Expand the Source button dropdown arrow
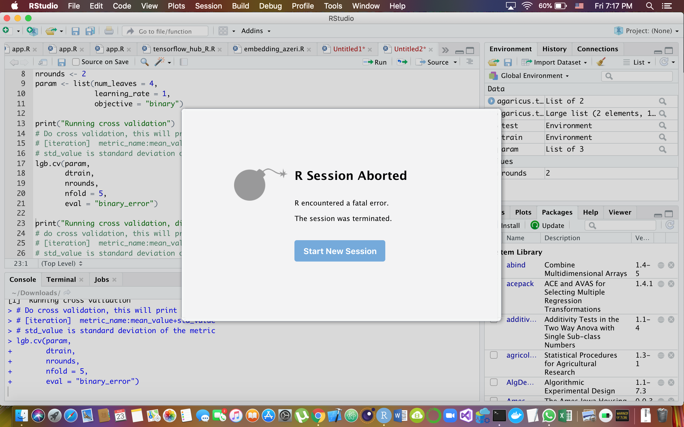 click(456, 62)
